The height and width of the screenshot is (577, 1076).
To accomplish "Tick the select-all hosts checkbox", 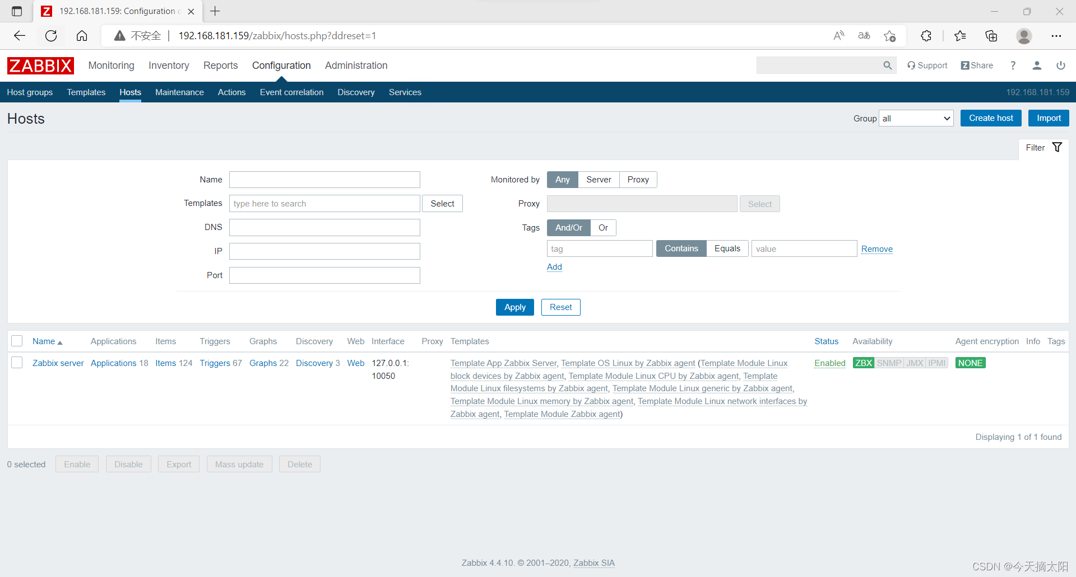I will pyautogui.click(x=17, y=341).
